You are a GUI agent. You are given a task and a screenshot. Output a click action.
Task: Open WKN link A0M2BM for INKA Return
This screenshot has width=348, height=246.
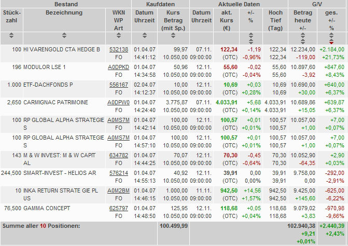click(x=119, y=190)
